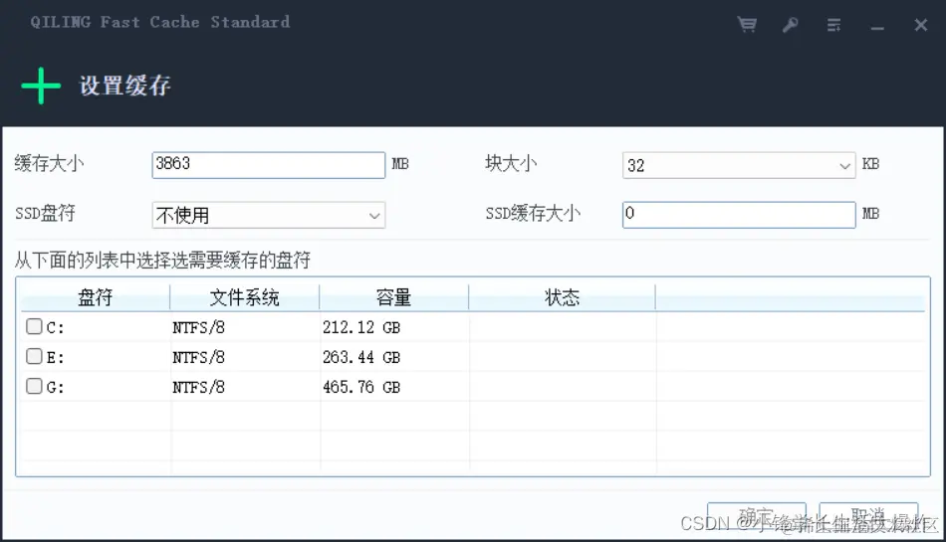946x542 pixels.
Task: Select the 212.12 GB capacity cell
Action: coord(361,327)
